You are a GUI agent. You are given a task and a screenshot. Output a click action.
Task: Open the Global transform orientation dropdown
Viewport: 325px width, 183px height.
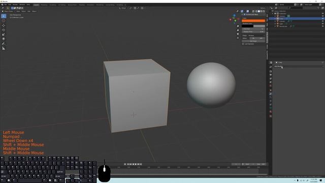coord(123,8)
